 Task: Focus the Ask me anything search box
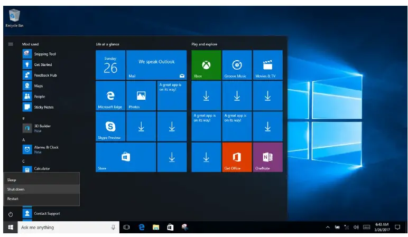point(68,227)
